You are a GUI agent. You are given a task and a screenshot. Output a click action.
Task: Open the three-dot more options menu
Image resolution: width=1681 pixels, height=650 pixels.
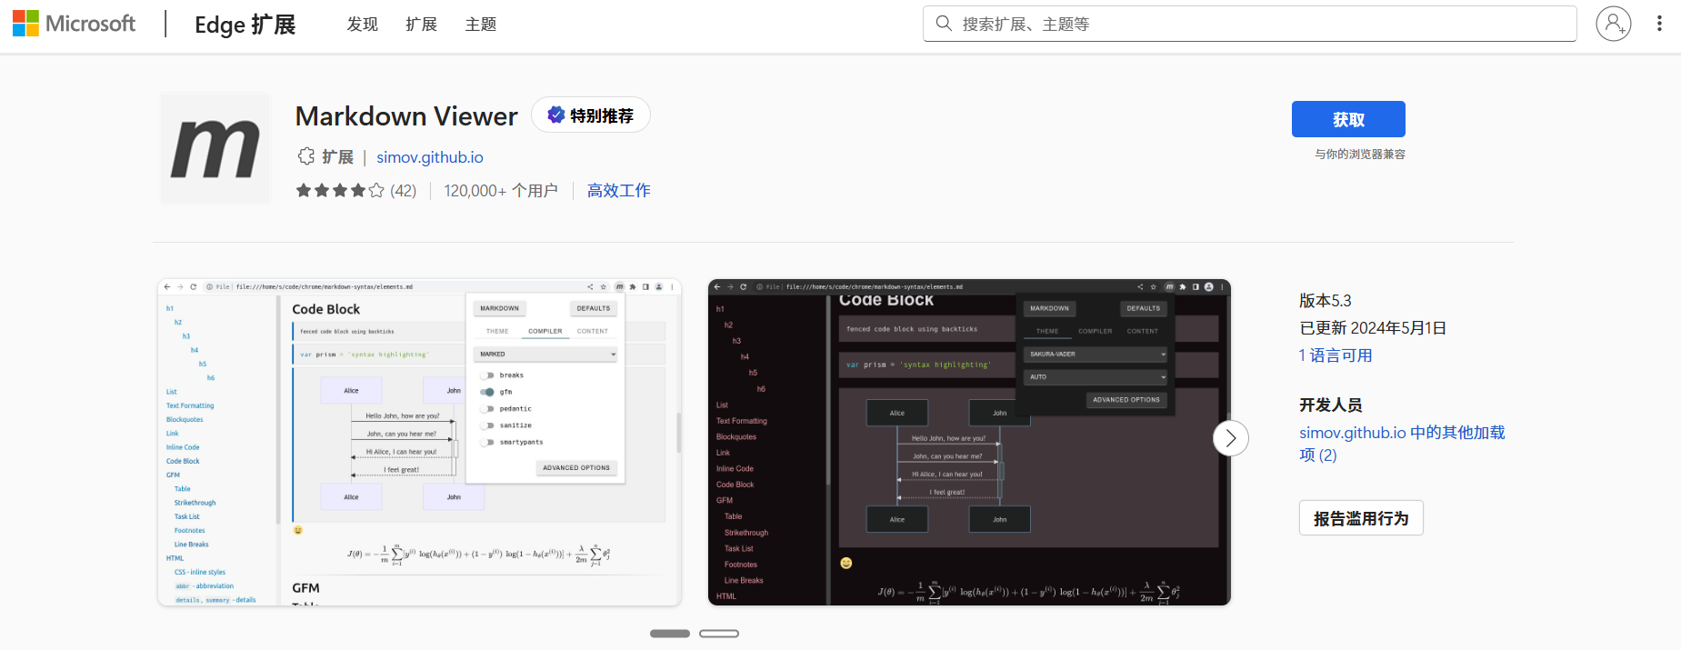1659,24
